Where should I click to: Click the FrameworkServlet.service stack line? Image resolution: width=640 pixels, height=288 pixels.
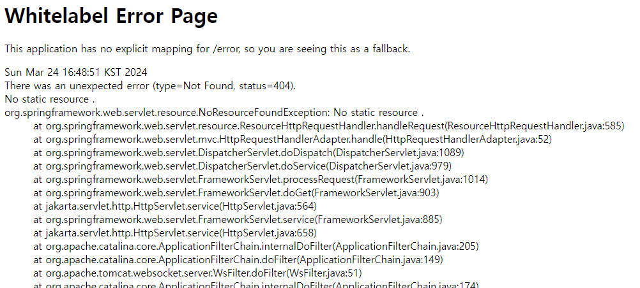pos(238,219)
